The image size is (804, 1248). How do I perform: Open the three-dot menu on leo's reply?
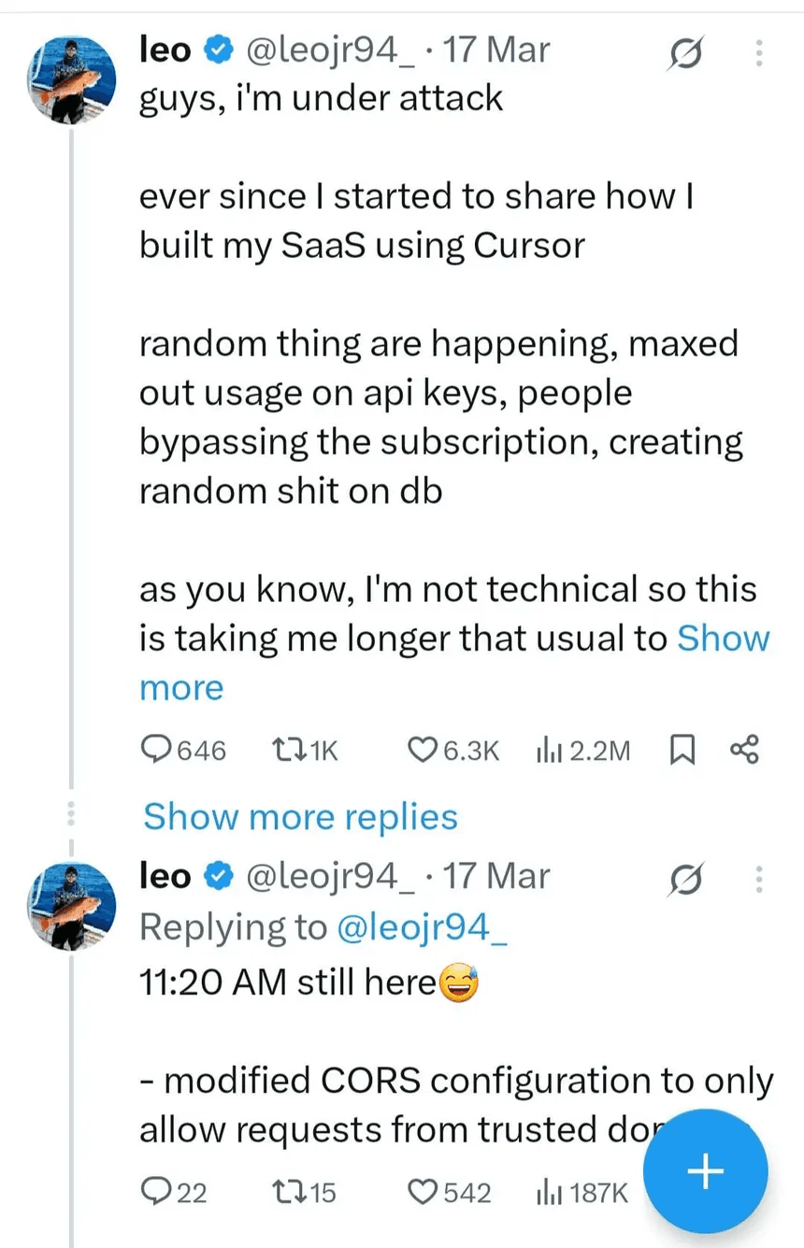point(759,879)
